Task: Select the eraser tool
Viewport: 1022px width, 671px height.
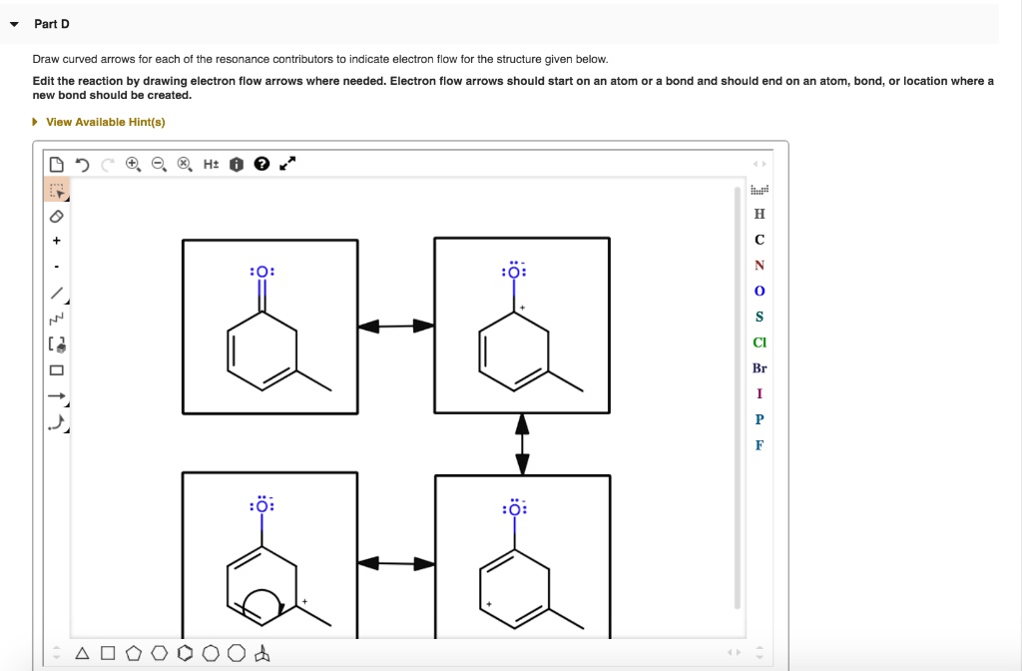Action: pyautogui.click(x=57, y=216)
